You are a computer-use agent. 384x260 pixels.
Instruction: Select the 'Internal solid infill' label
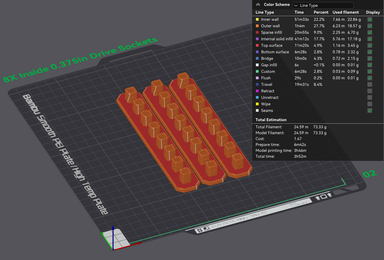(277, 39)
